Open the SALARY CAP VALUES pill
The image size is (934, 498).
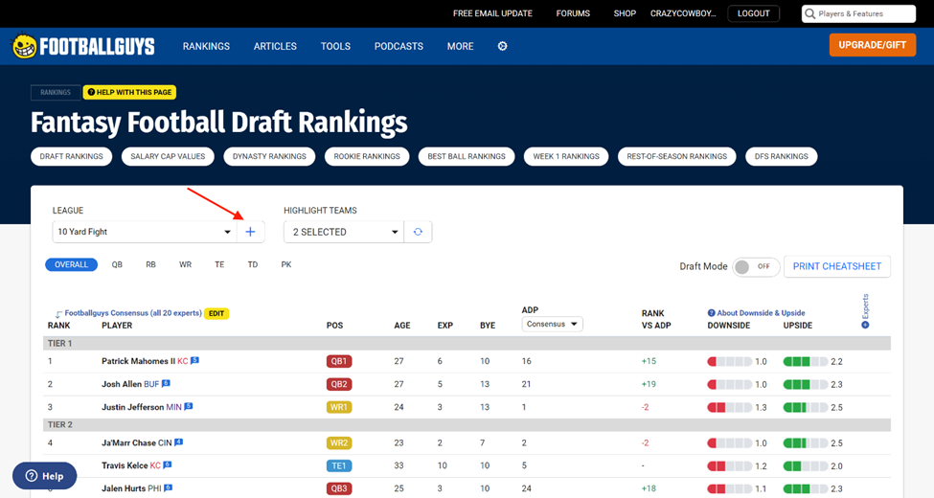(x=168, y=156)
